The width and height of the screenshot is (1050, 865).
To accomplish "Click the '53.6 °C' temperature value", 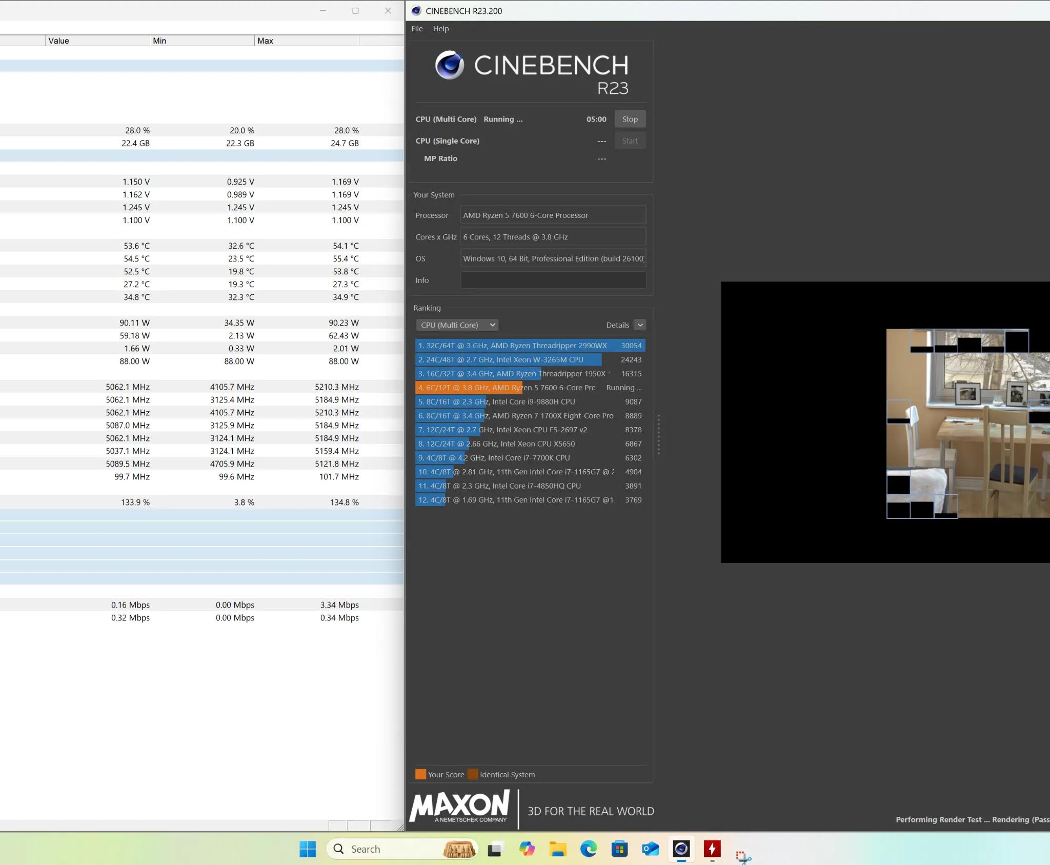I will point(136,246).
